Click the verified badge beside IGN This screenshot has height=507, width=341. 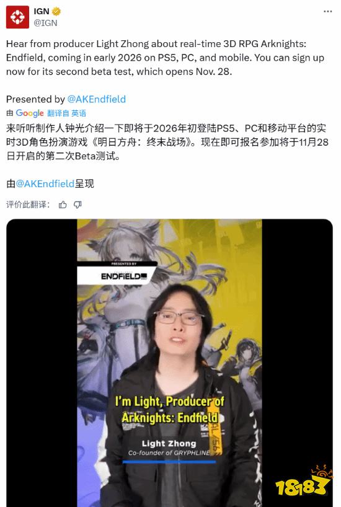[x=56, y=11]
